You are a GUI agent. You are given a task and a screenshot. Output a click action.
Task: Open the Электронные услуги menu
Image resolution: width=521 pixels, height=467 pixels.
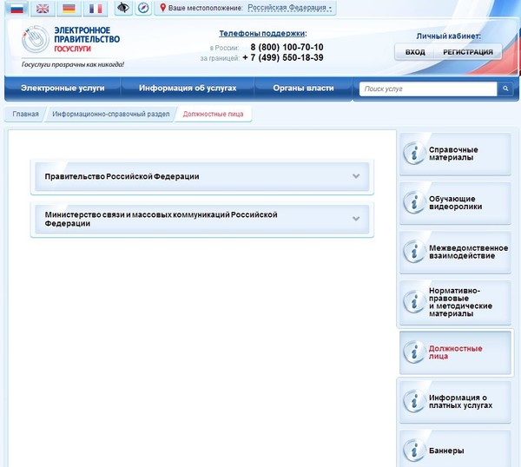[63, 88]
